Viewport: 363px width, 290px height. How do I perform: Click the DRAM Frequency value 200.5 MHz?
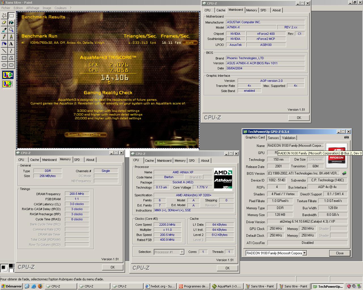77,194
